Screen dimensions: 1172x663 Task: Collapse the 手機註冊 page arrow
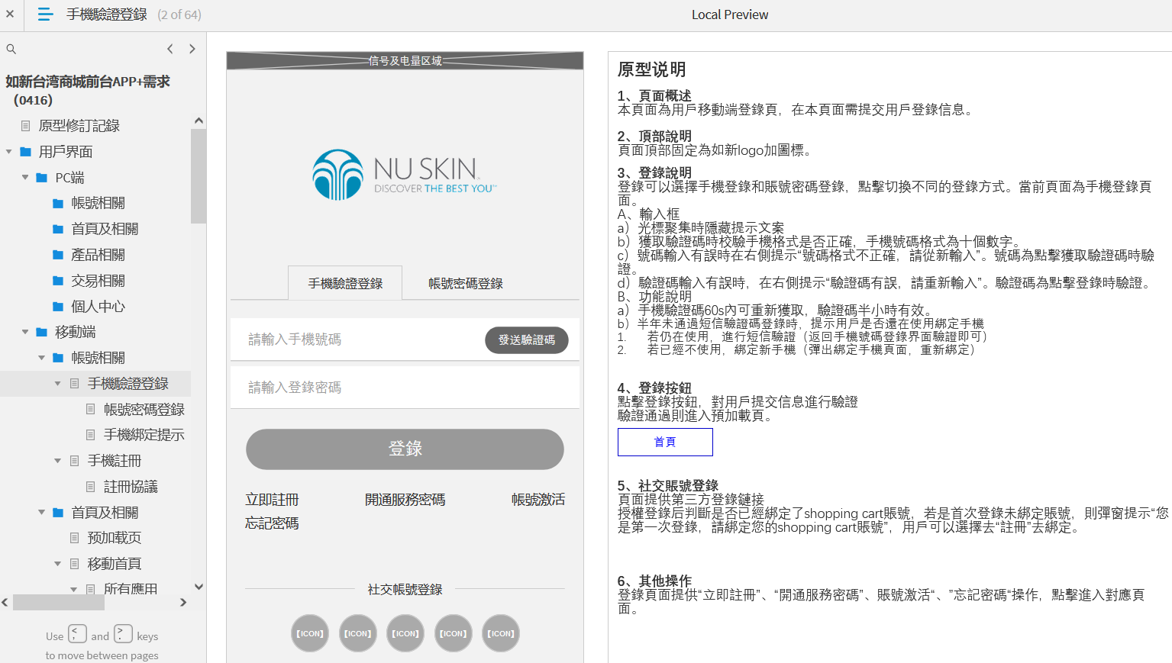[x=57, y=461]
